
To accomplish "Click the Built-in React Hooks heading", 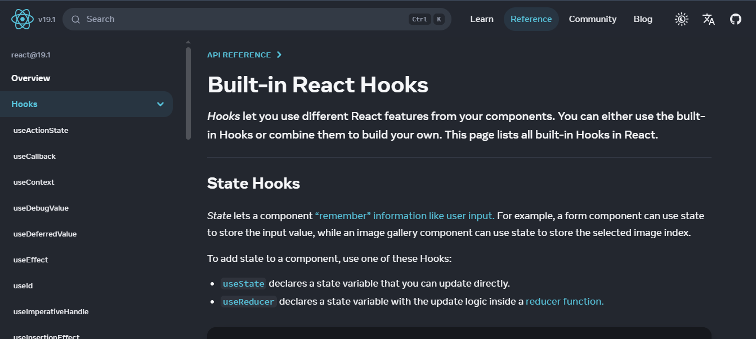I will [x=318, y=85].
